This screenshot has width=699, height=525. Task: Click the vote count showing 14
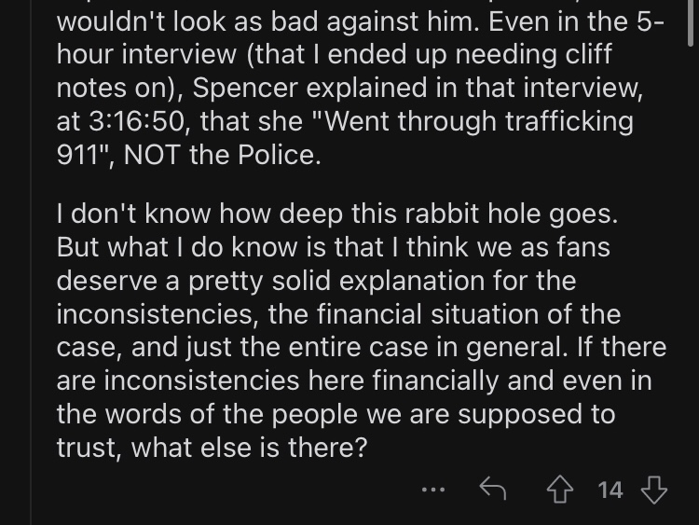(610, 490)
